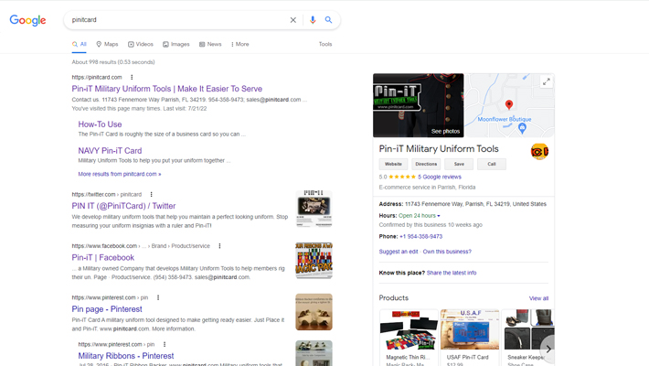Open Pin page Pinterest thumbnail image
The width and height of the screenshot is (649, 366).
point(314,312)
